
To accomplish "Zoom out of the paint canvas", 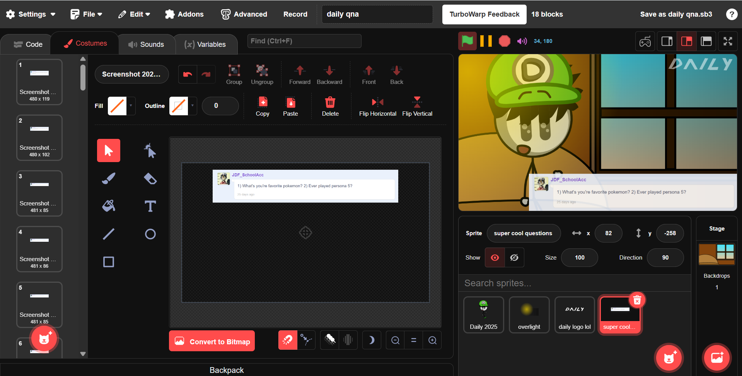I will point(395,340).
